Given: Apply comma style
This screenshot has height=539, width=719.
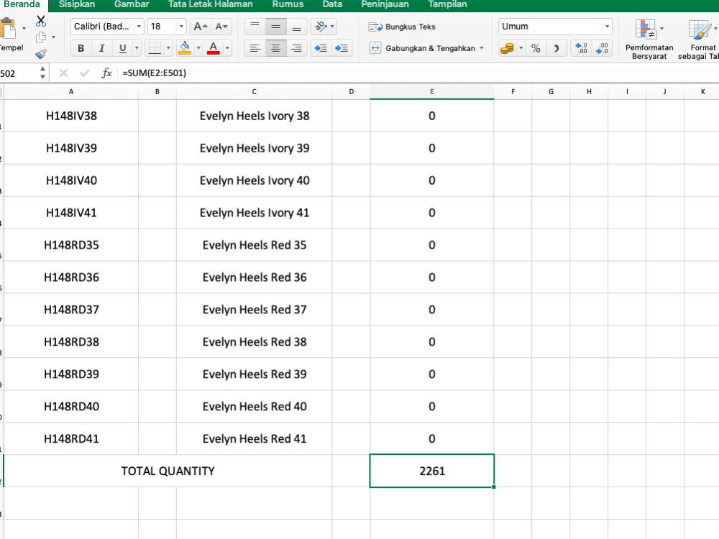Looking at the screenshot, I should (557, 48).
